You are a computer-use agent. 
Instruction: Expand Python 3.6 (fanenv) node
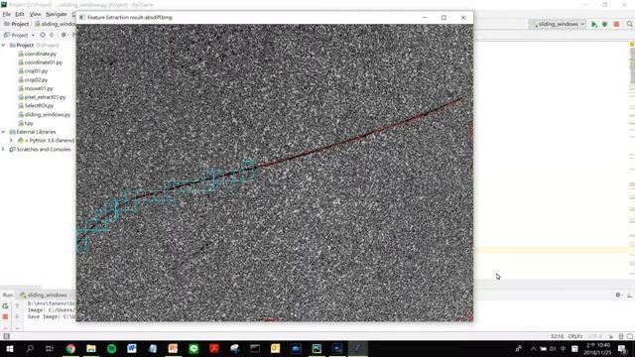pyautogui.click(x=11, y=141)
